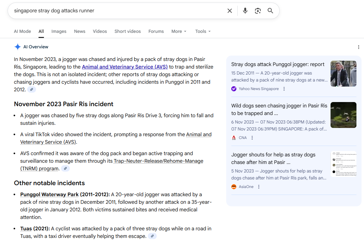
Task: Switch to Forums tab
Action: point(156,31)
